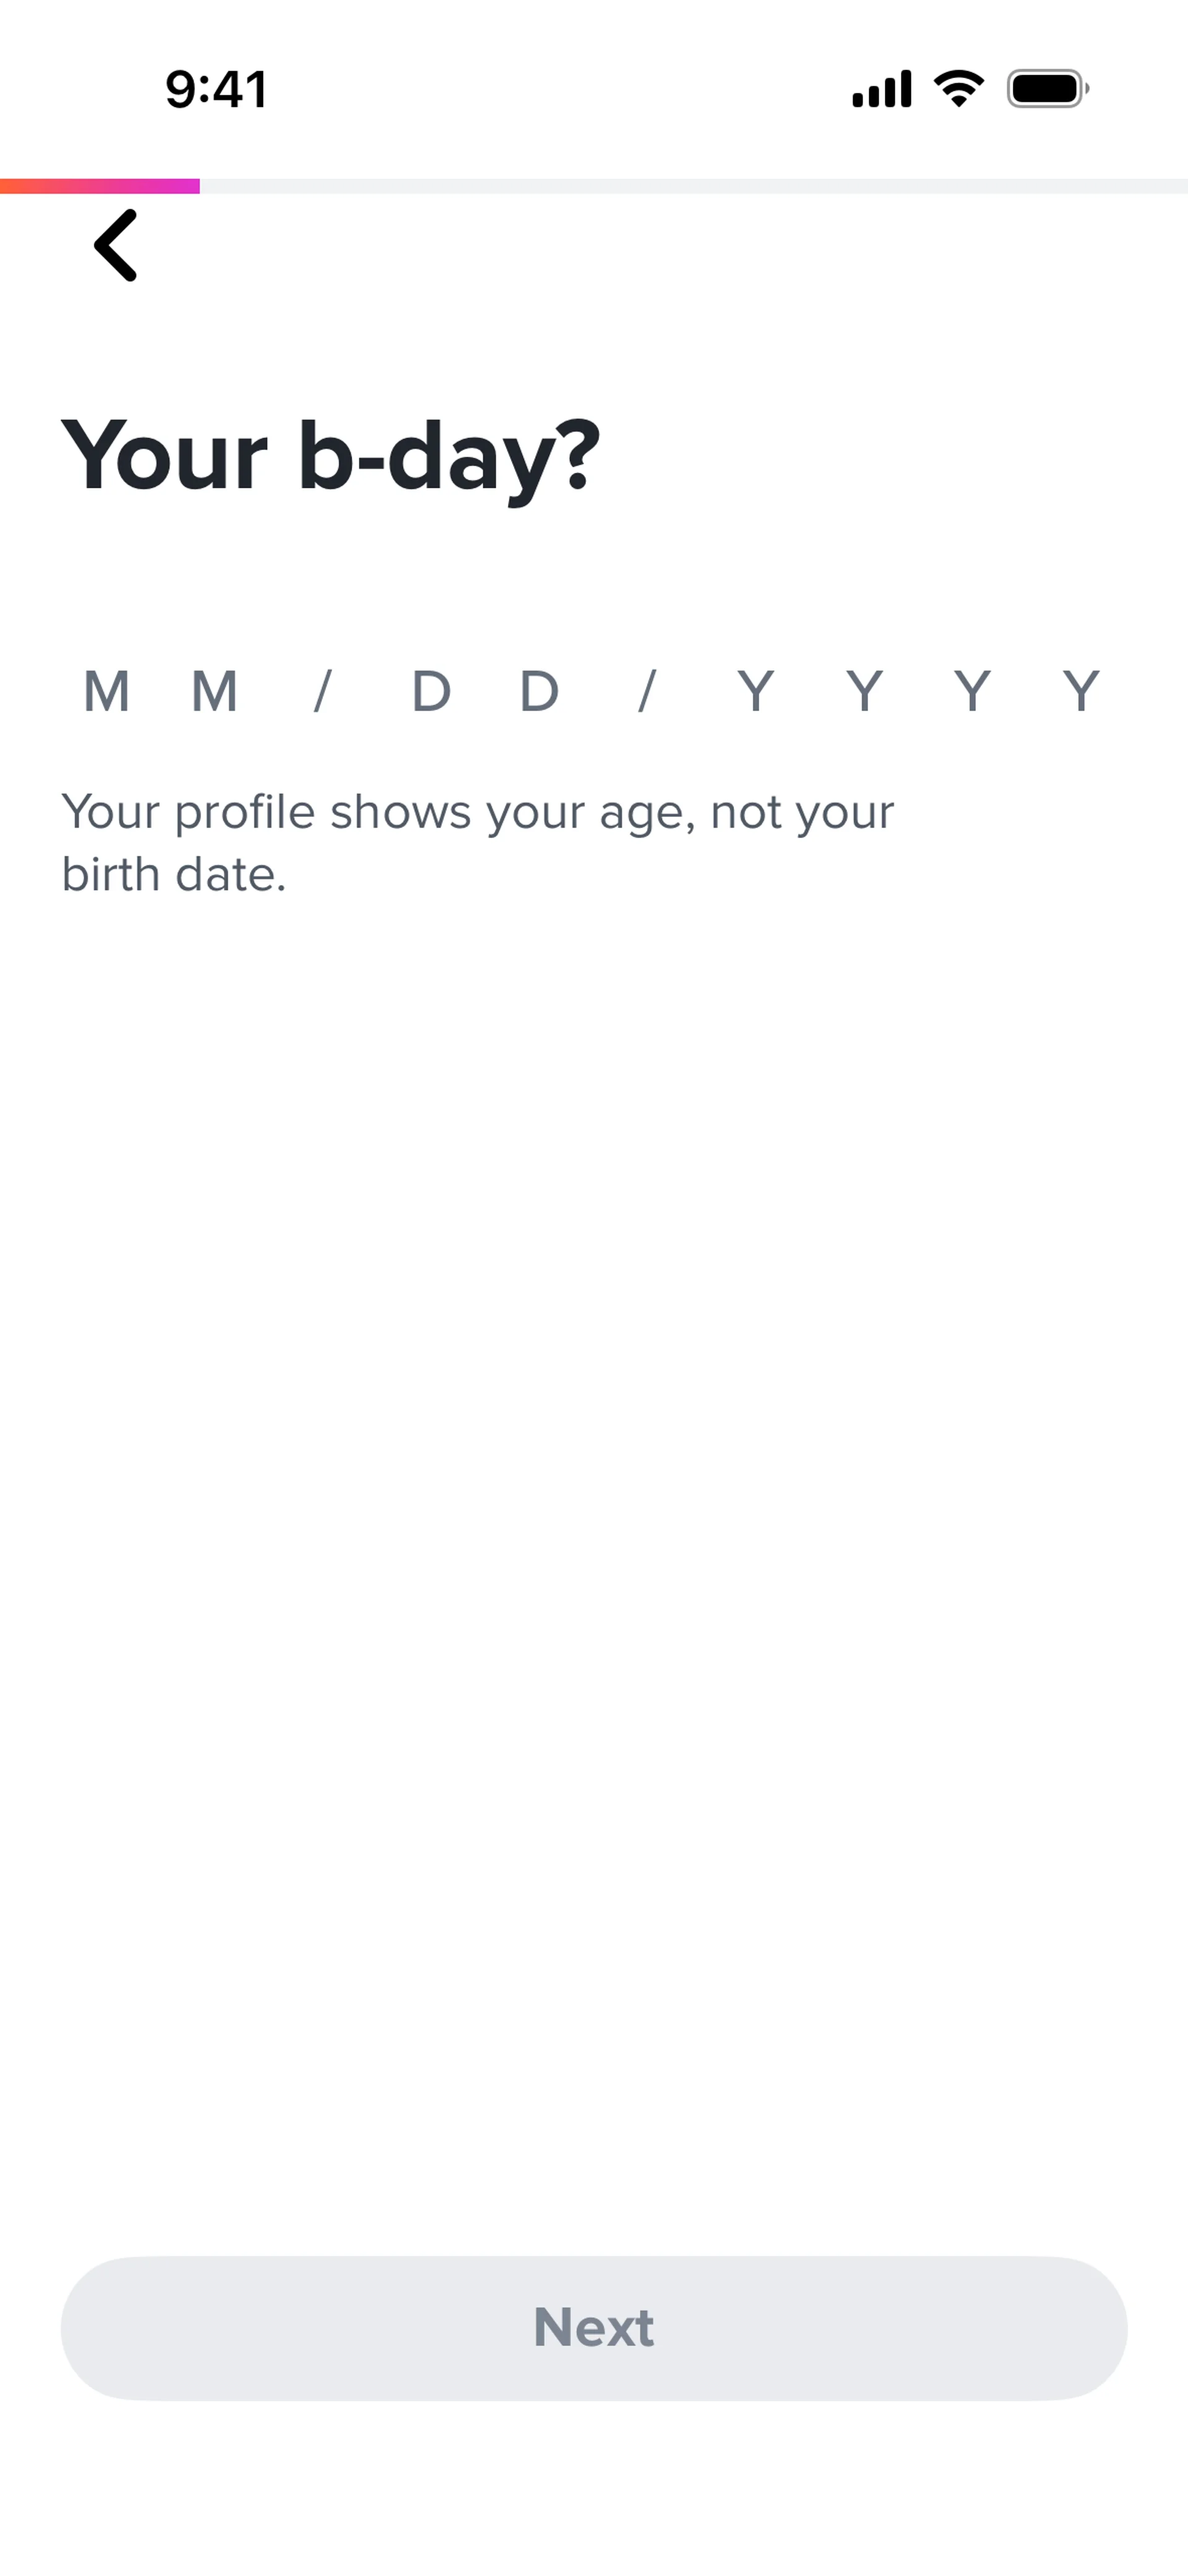Tap the 9:41 clock in status bar

tap(216, 89)
